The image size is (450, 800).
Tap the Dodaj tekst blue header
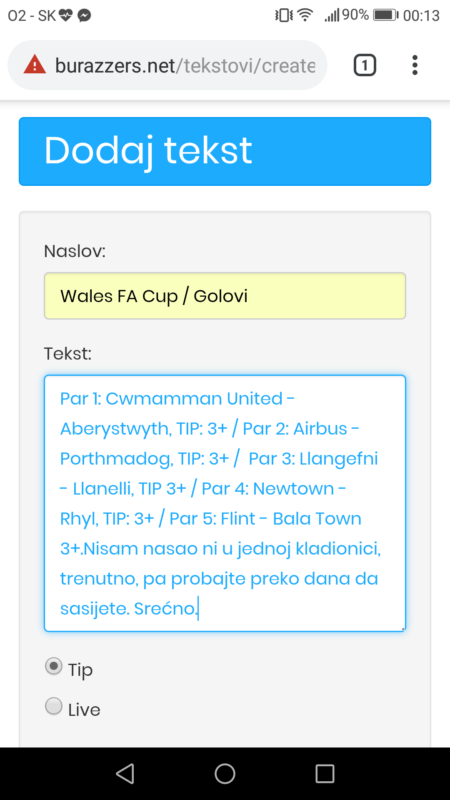pyautogui.click(x=225, y=151)
